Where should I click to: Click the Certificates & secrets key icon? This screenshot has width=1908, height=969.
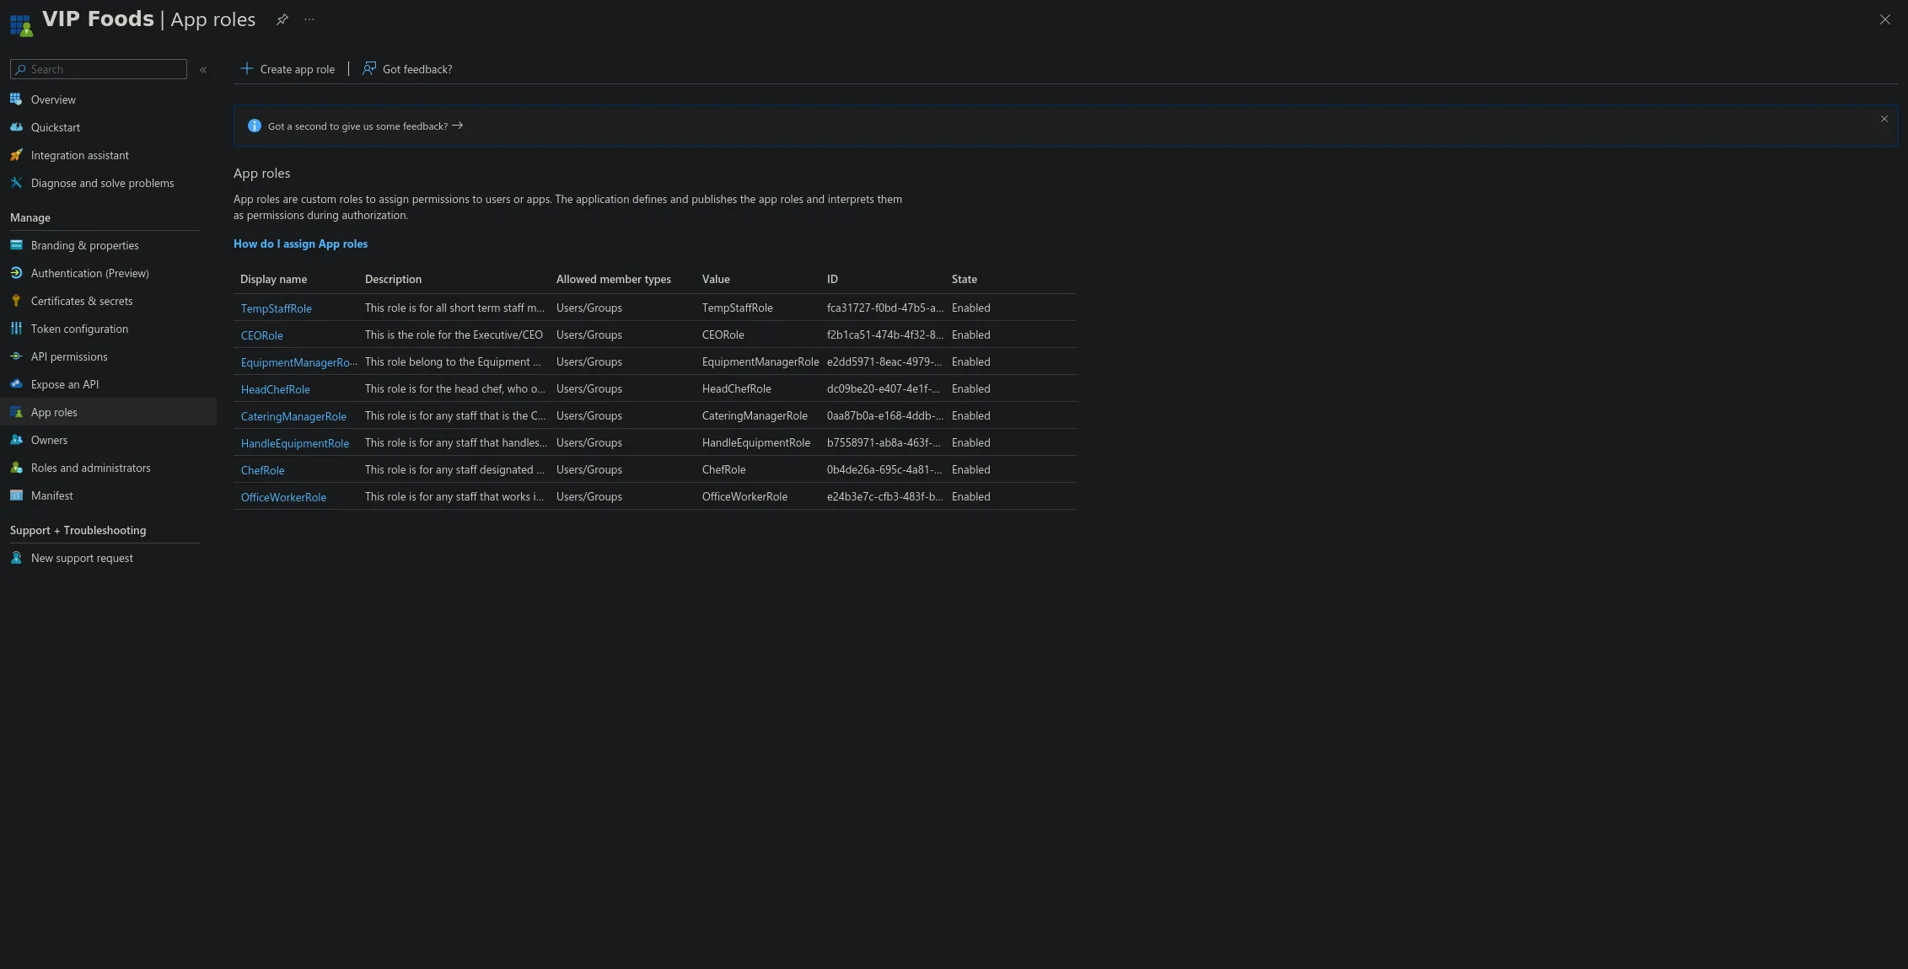16,301
